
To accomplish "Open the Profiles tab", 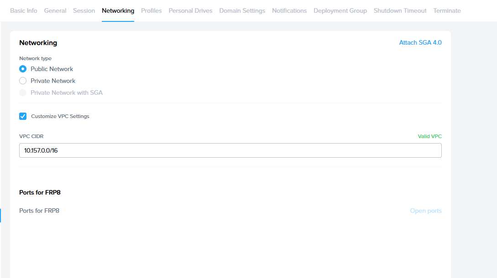I will [151, 10].
